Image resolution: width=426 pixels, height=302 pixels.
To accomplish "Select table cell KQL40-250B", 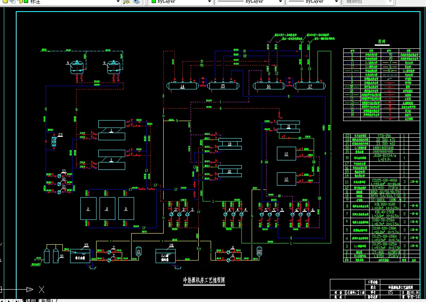I will (x=384, y=212).
